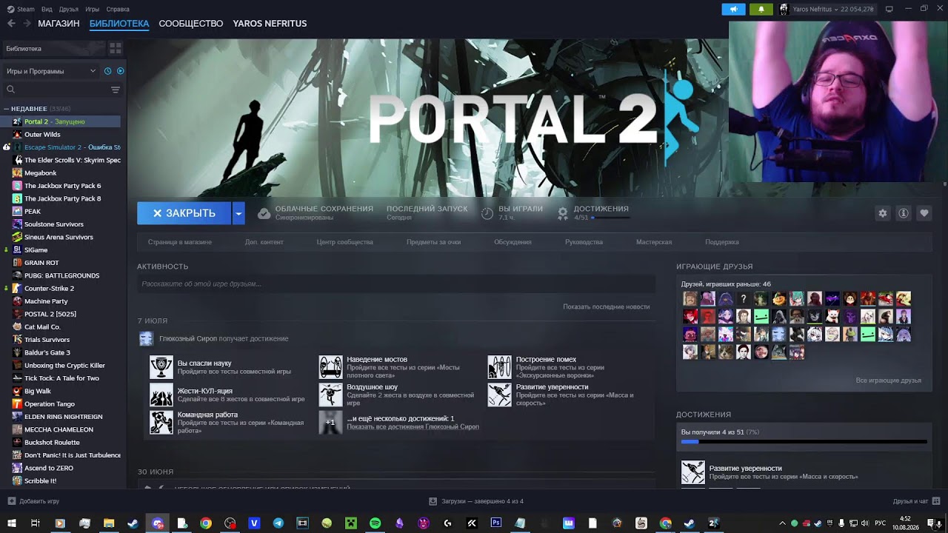948x533 pixels.
Task: Open Photoshop from the taskbar
Action: (496, 523)
